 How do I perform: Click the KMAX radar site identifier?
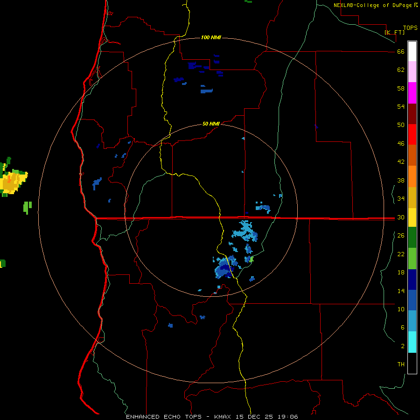click(224, 417)
